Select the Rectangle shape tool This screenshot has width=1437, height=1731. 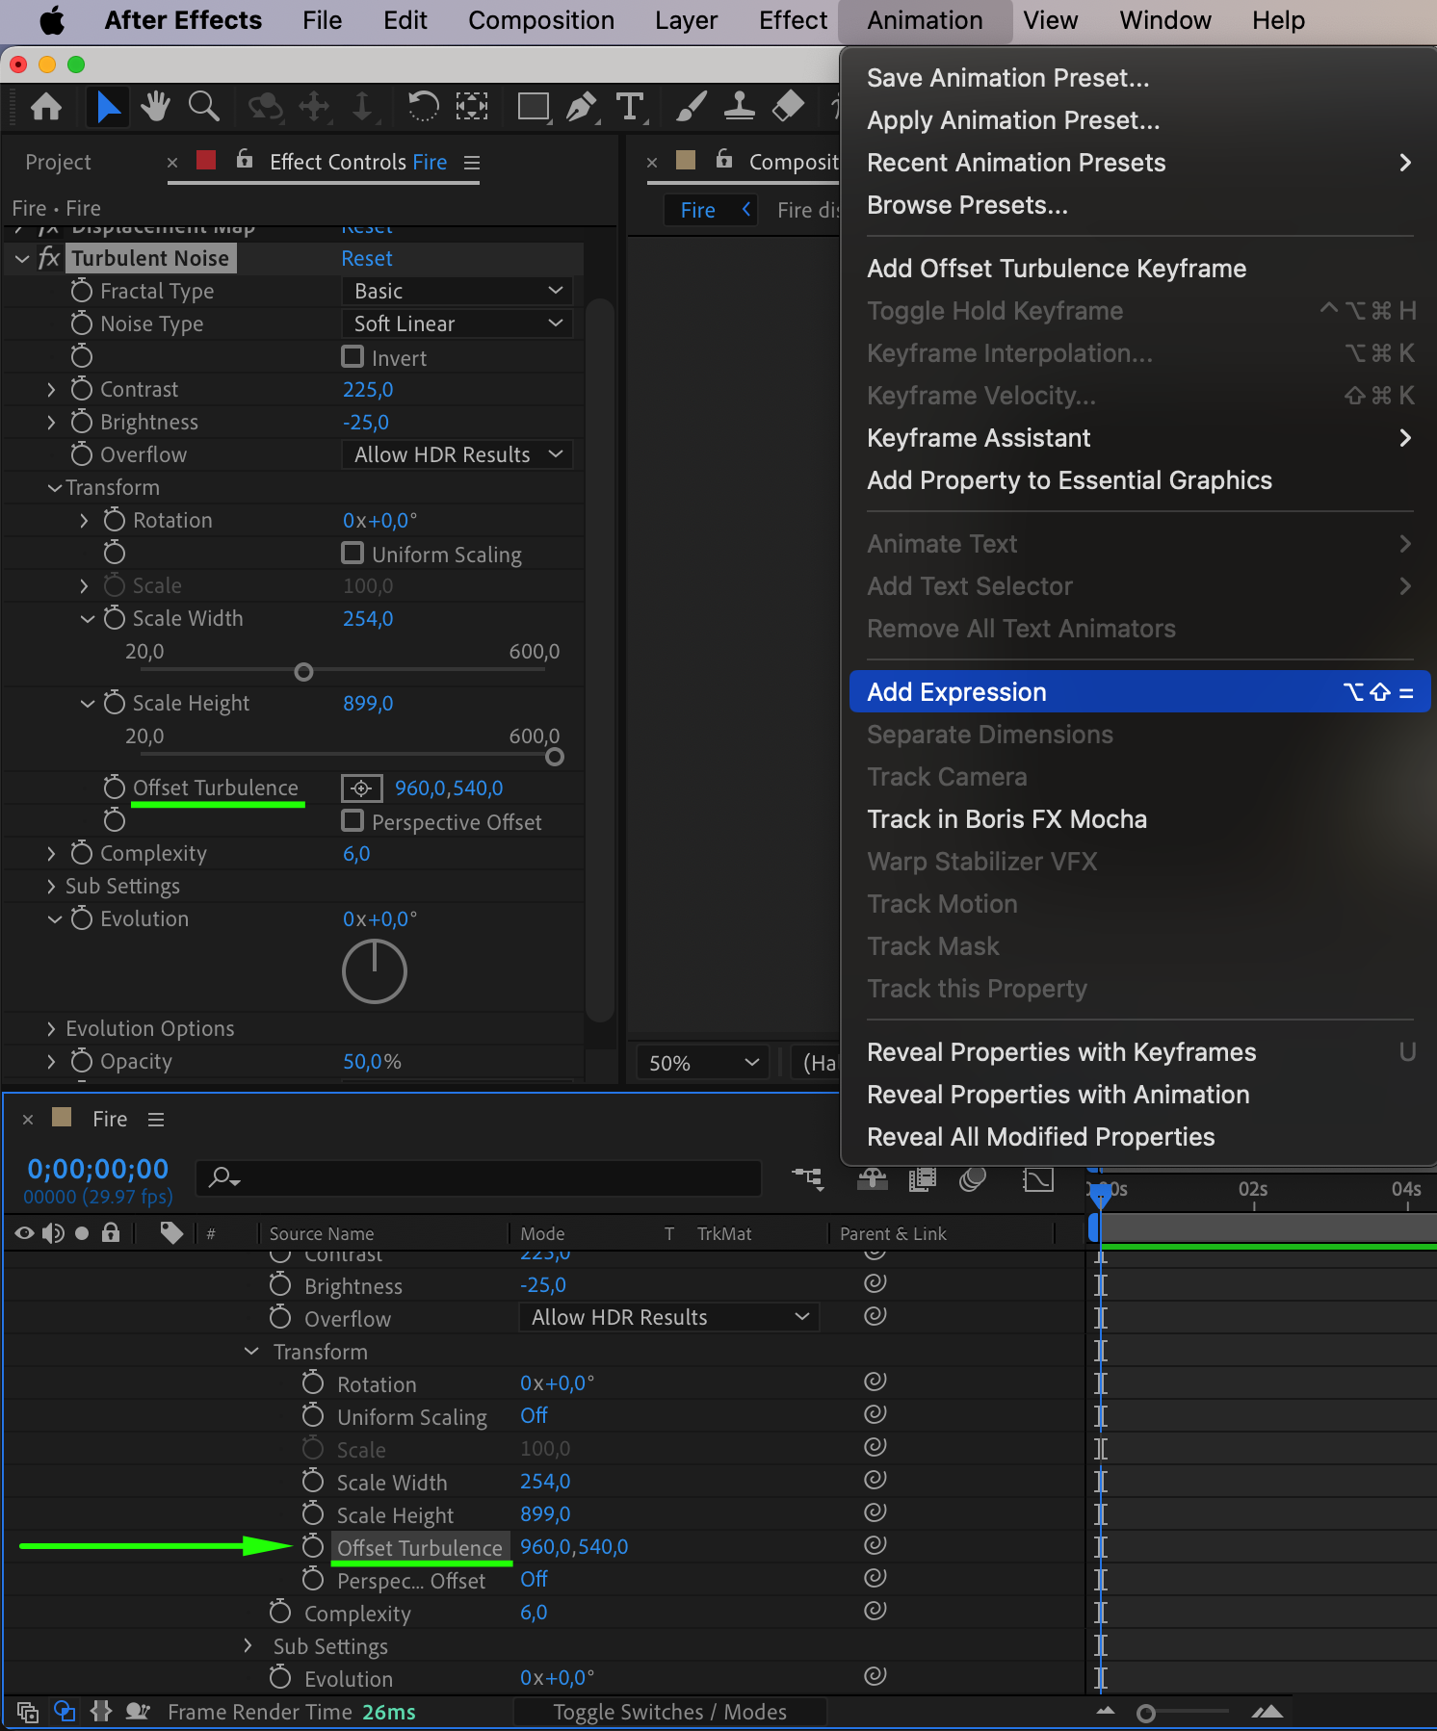tap(533, 106)
